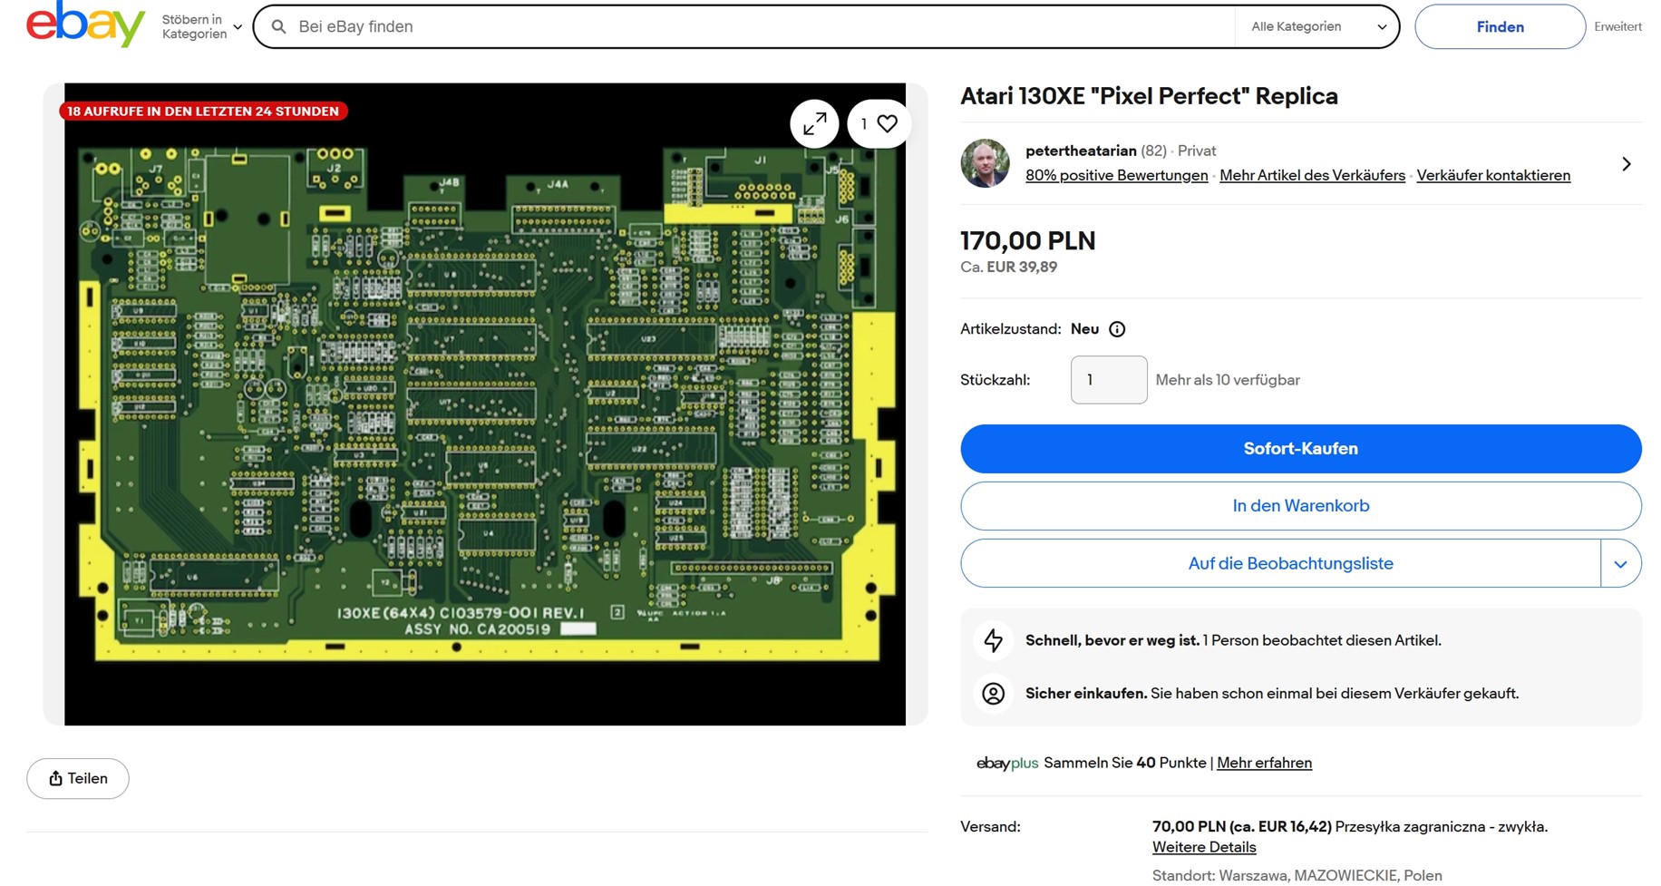Click the Sicher einkaufen shield icon
The width and height of the screenshot is (1661, 886).
point(994,694)
